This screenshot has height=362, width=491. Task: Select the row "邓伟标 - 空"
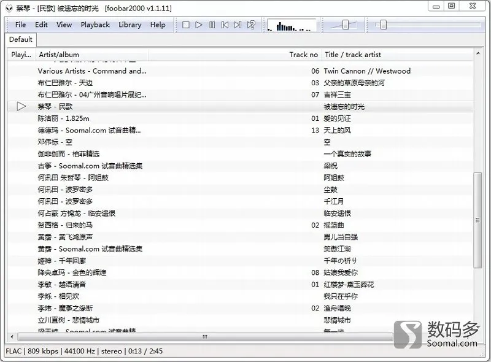click(x=241, y=142)
